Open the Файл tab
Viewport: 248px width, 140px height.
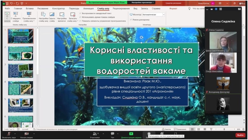tap(7, 8)
